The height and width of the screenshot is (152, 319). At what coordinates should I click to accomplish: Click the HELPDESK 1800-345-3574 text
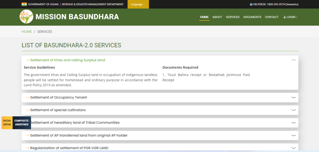point(276,4)
